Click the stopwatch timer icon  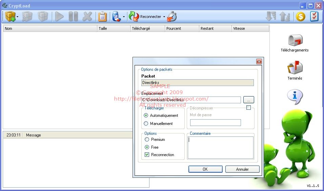click(172, 17)
